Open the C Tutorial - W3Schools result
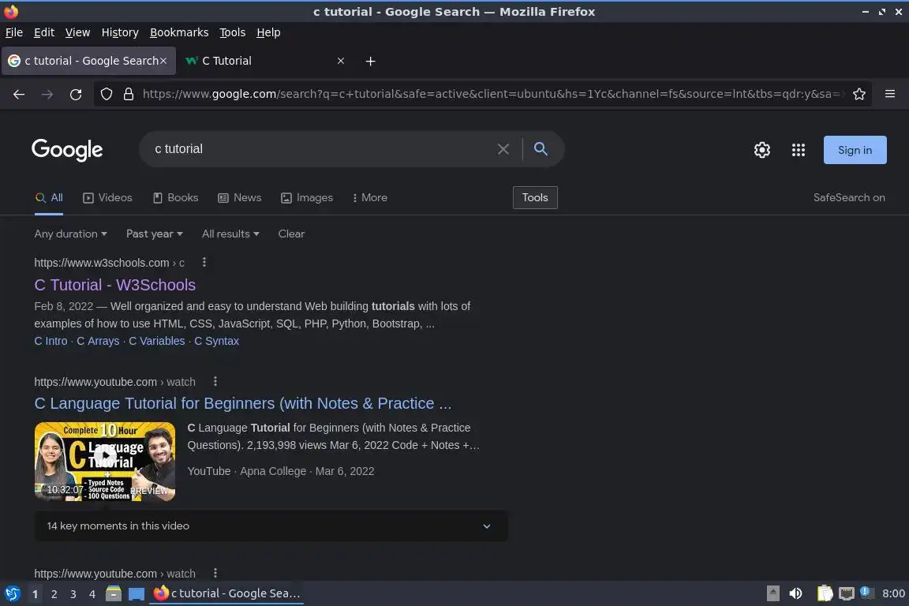909x606 pixels. (x=114, y=285)
